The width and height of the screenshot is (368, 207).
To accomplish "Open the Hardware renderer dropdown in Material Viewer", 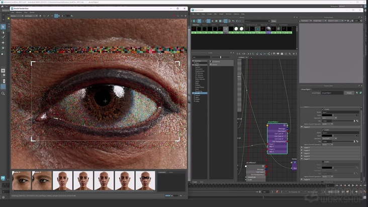I will click(x=306, y=21).
